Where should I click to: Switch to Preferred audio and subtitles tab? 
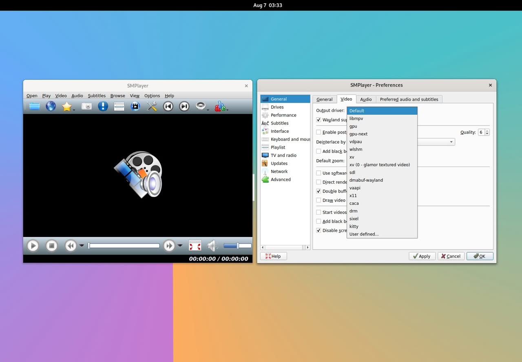pos(409,99)
